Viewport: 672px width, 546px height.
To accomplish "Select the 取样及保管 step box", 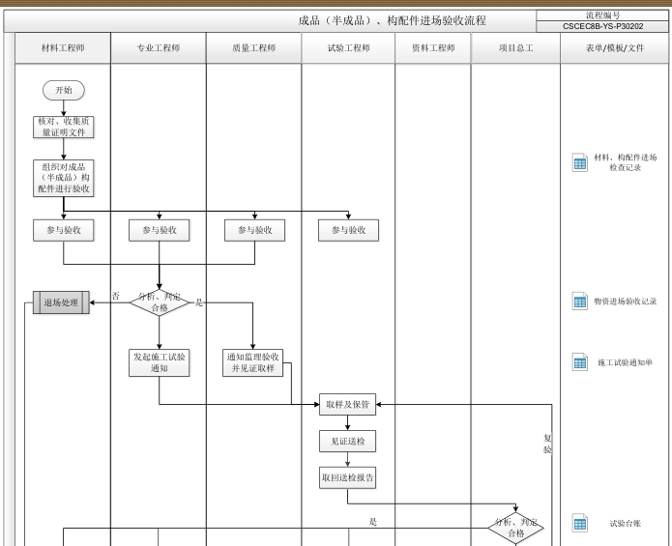I will pos(348,405).
